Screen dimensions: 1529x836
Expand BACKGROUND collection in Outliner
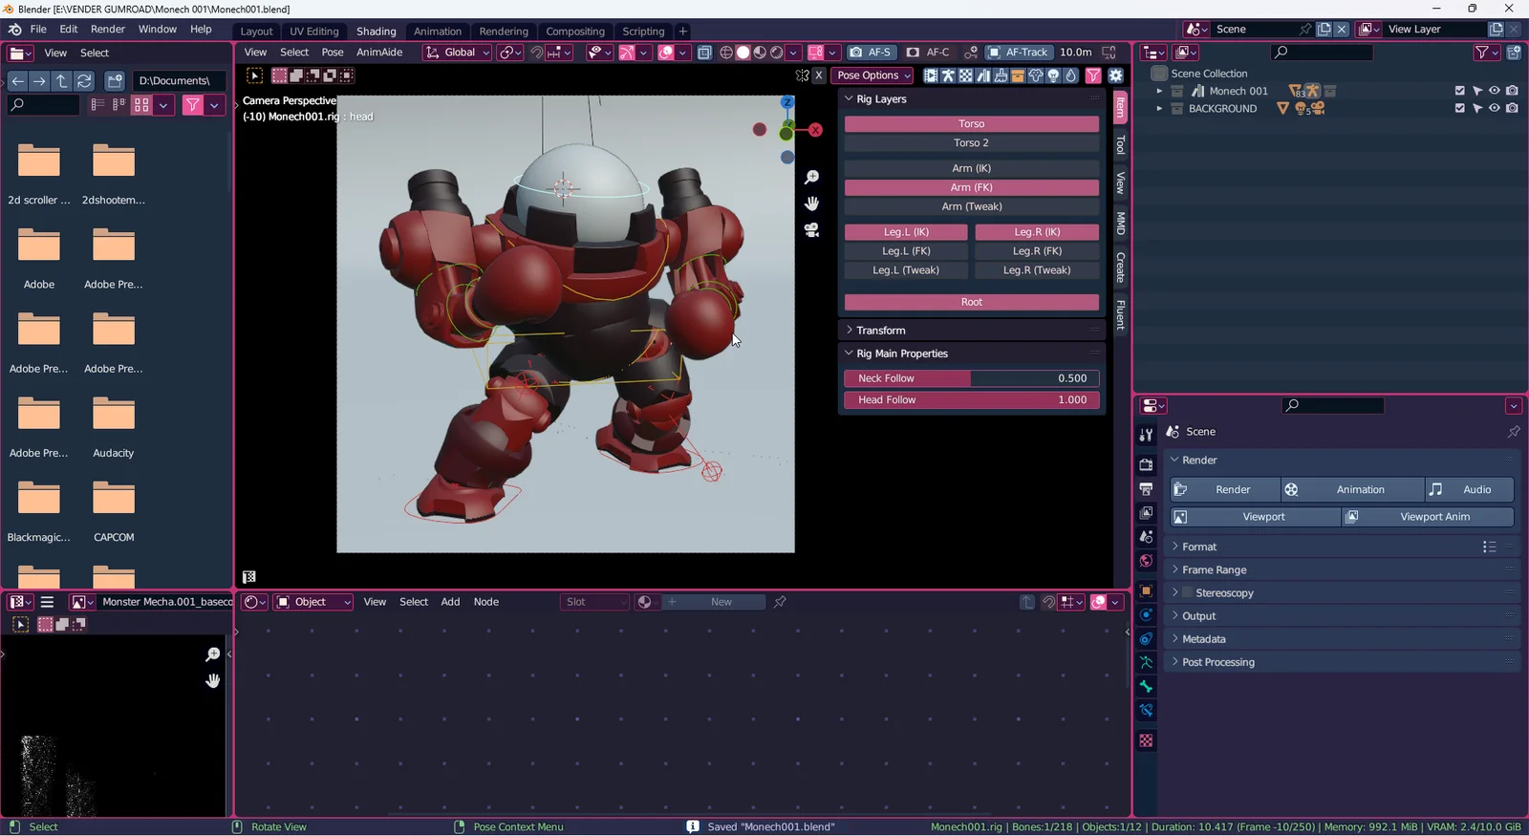(x=1159, y=108)
